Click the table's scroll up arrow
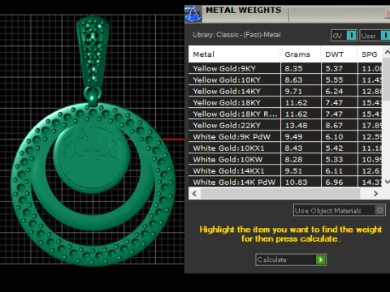This screenshot has width=390, height=292. 387,52
